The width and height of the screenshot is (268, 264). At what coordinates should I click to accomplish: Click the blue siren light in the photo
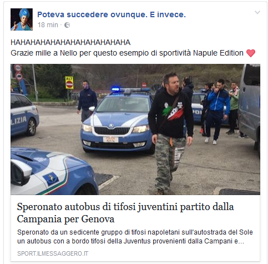pos(115,89)
